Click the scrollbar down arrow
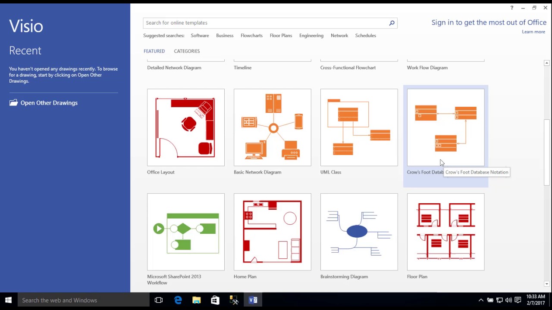This screenshot has width=552, height=310. [546, 284]
